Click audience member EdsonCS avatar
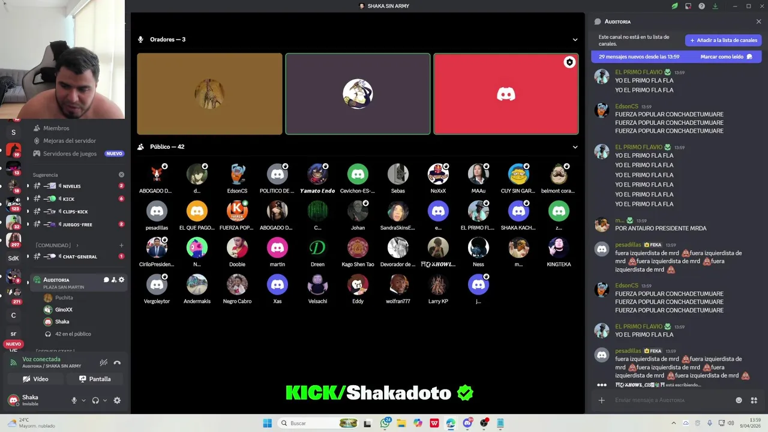 coord(237,174)
